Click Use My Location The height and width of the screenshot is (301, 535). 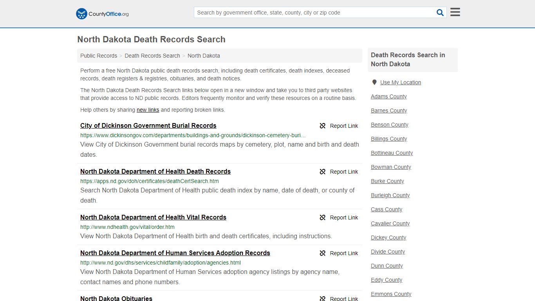pos(401,82)
